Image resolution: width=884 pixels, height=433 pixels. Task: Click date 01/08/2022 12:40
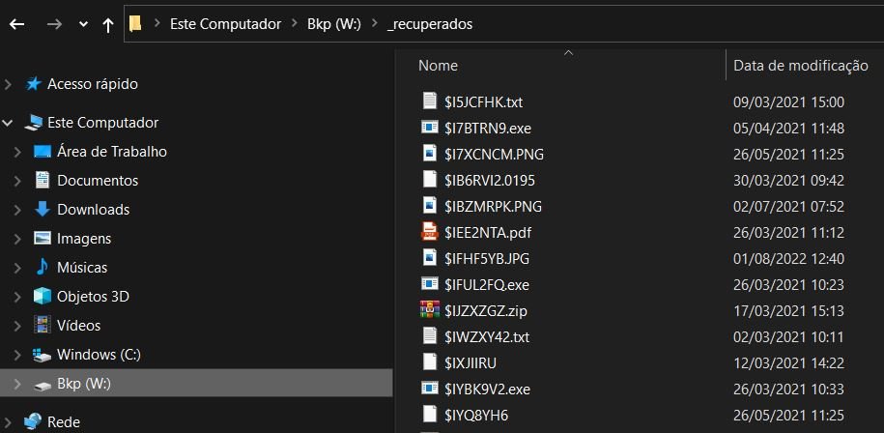click(788, 259)
